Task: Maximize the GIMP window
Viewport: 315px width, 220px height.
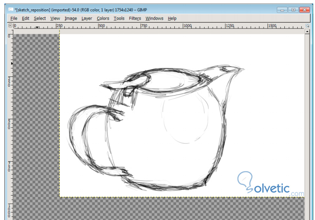Action: [x=293, y=10]
